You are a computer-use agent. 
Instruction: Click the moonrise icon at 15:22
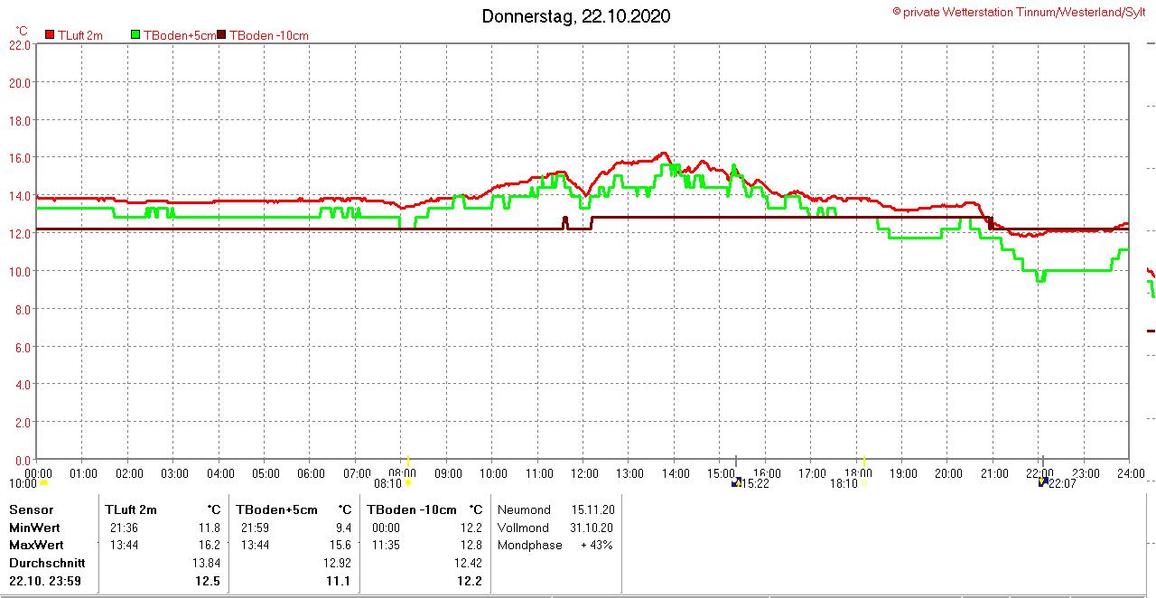[736, 483]
